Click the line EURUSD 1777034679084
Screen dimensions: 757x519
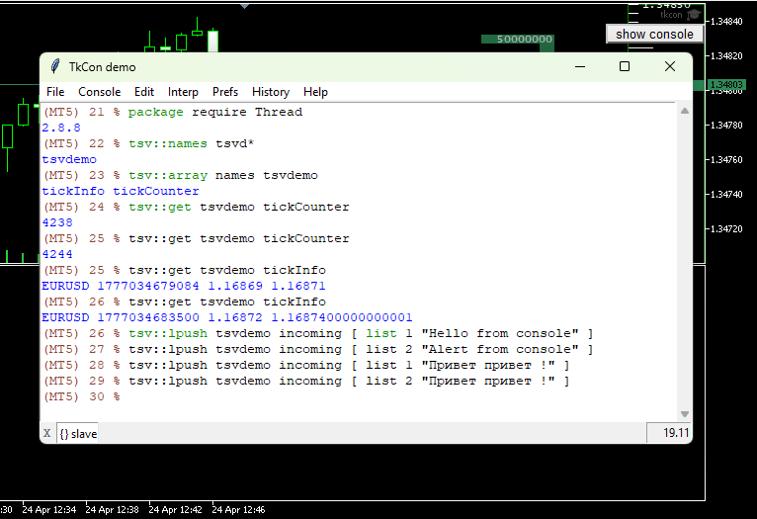pos(184,286)
